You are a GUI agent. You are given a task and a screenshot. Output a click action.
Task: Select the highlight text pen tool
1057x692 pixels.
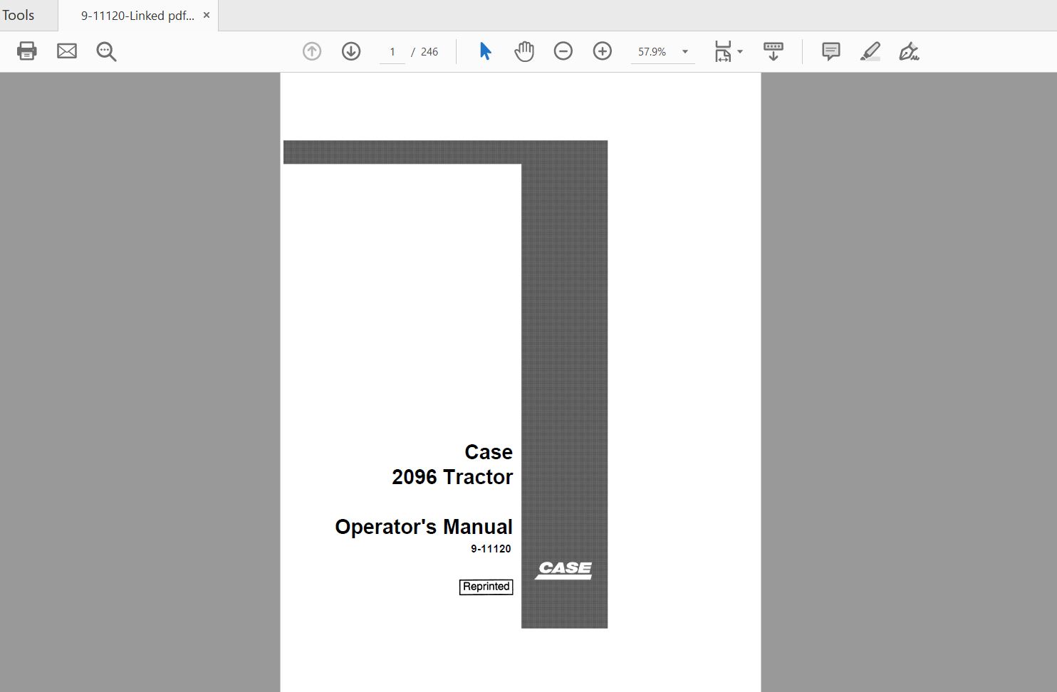[870, 51]
